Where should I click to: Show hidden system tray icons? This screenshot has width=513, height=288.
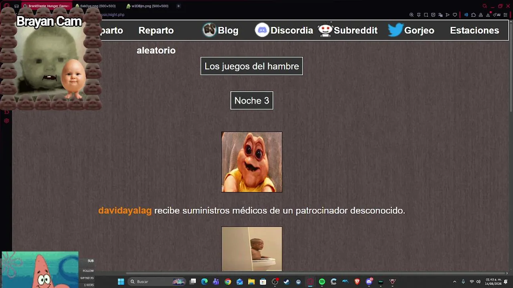[x=454, y=282]
